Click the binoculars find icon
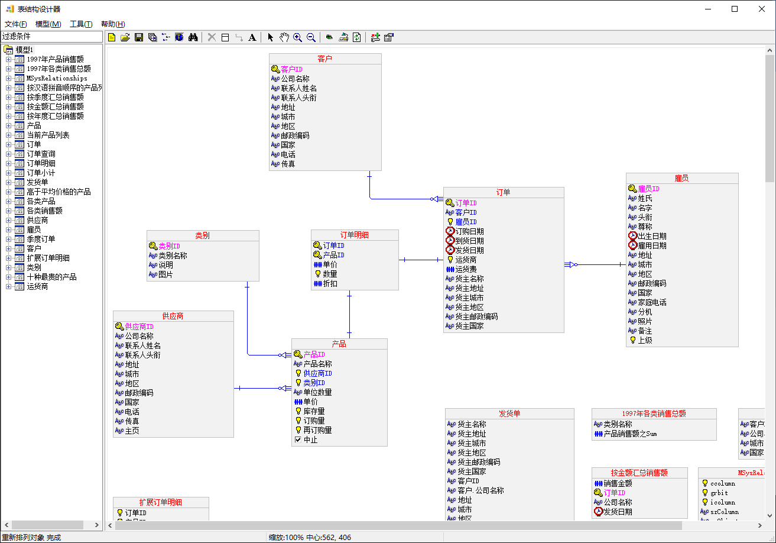Screen dimensions: 776x543 click(193, 37)
